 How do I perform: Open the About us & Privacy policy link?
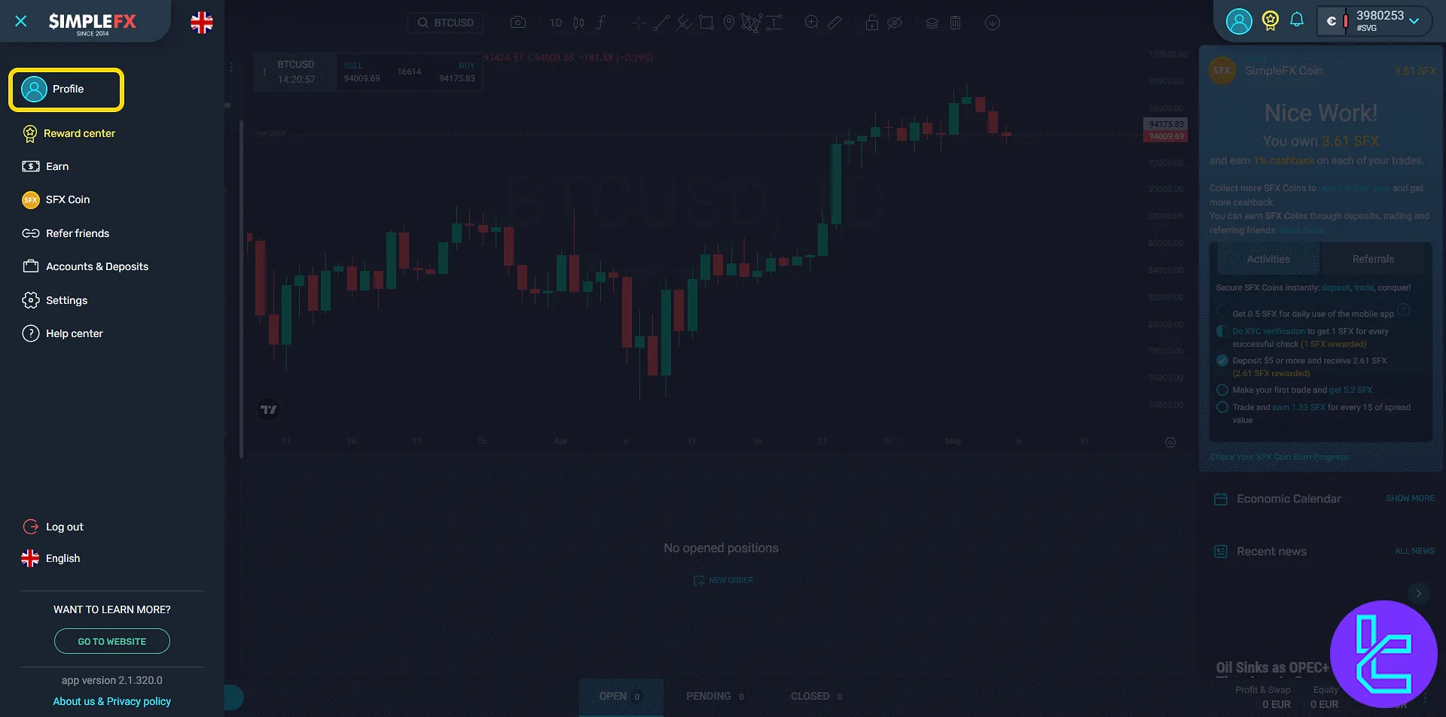pos(112,701)
